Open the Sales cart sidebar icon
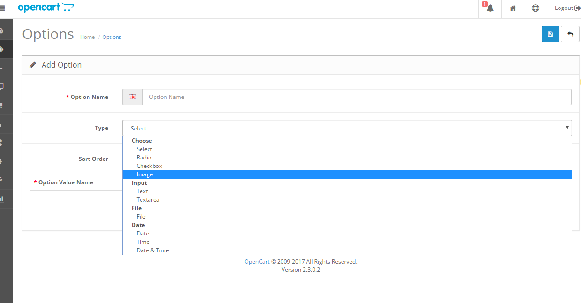Image resolution: width=581 pixels, height=303 pixels. (1, 105)
